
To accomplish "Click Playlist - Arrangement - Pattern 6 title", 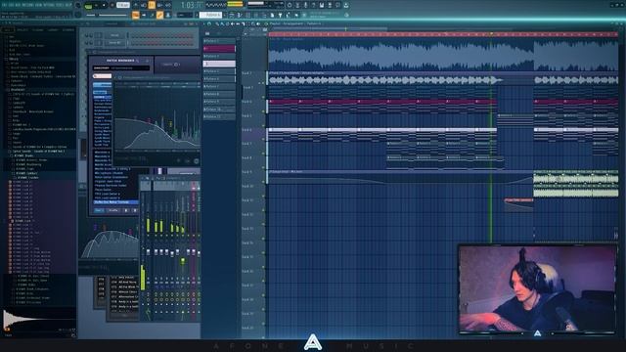I will point(295,23).
